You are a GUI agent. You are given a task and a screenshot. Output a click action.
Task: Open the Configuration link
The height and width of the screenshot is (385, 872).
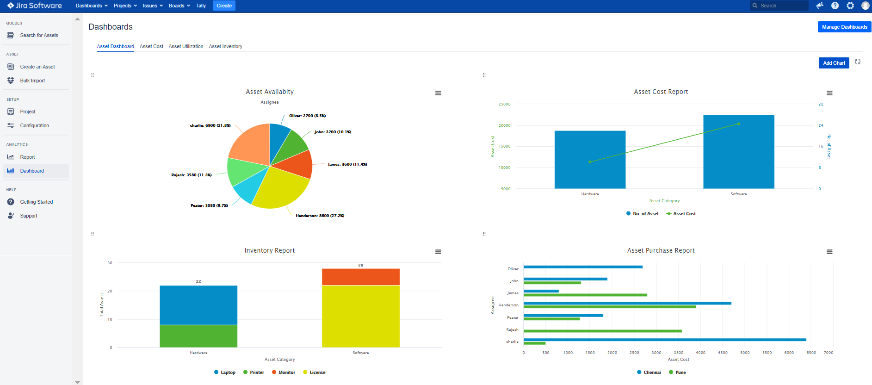(35, 125)
